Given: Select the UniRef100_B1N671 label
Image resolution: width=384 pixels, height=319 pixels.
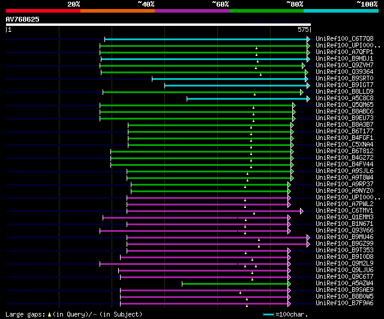Looking at the screenshot, I should point(344,224).
